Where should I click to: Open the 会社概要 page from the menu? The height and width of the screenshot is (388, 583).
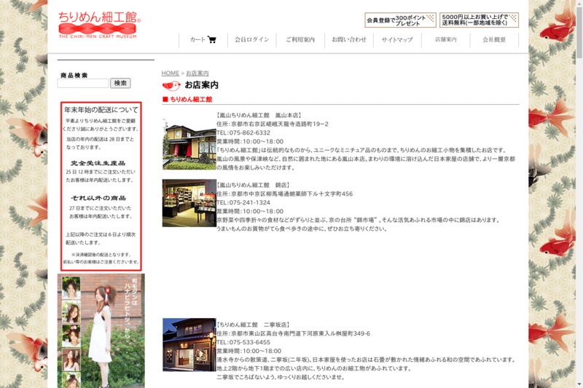tap(494, 40)
